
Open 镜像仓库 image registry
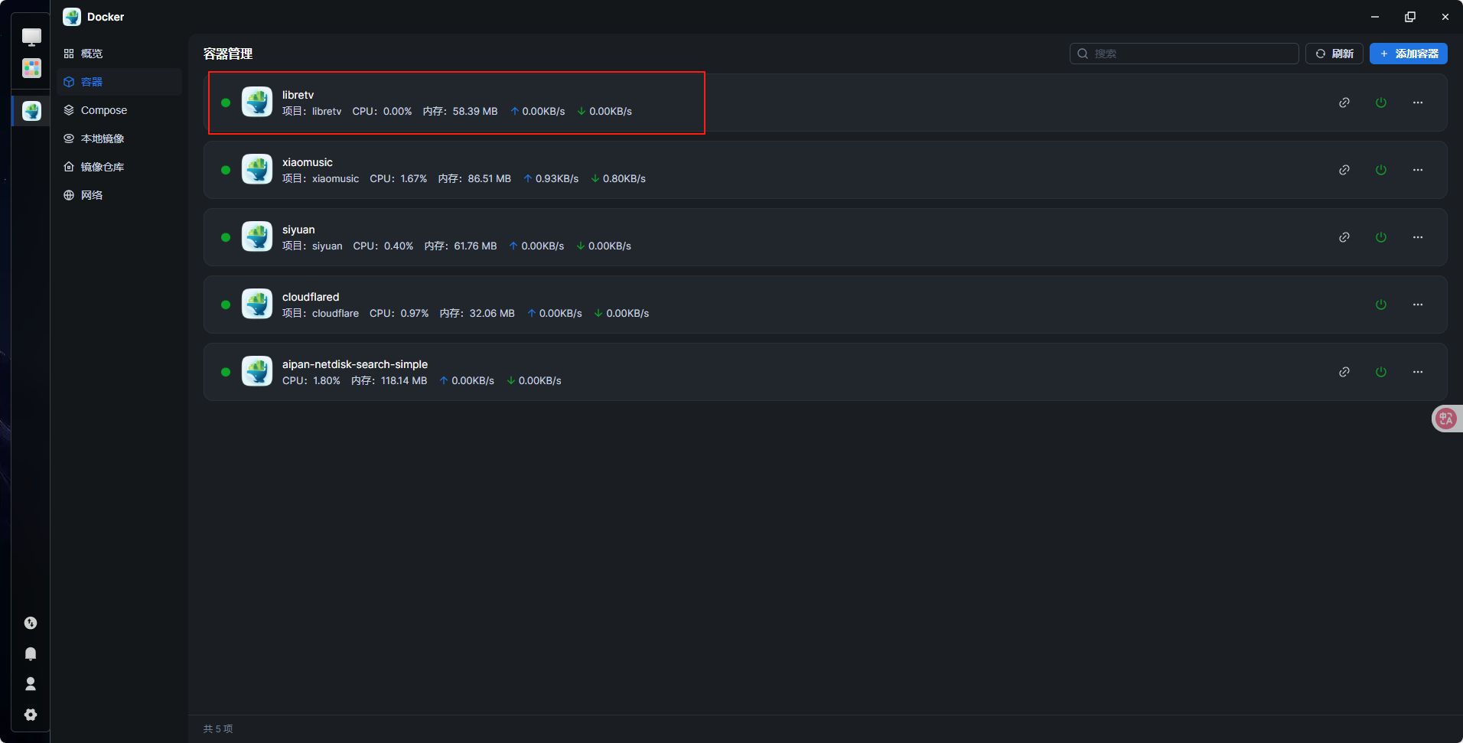tap(119, 167)
